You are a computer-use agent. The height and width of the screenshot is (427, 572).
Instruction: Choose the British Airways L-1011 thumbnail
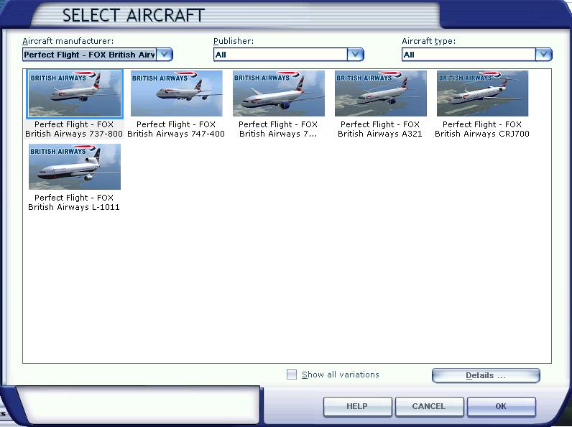pyautogui.click(x=75, y=167)
